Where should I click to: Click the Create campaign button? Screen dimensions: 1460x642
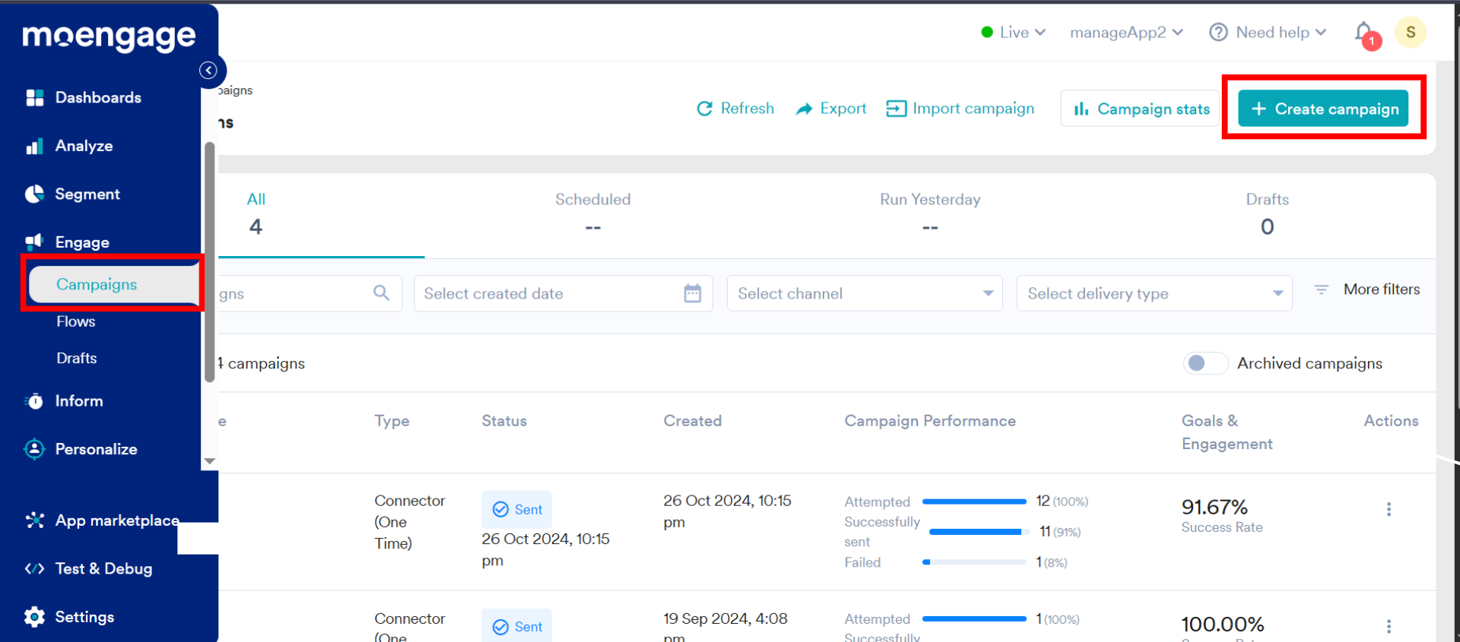[1323, 109]
